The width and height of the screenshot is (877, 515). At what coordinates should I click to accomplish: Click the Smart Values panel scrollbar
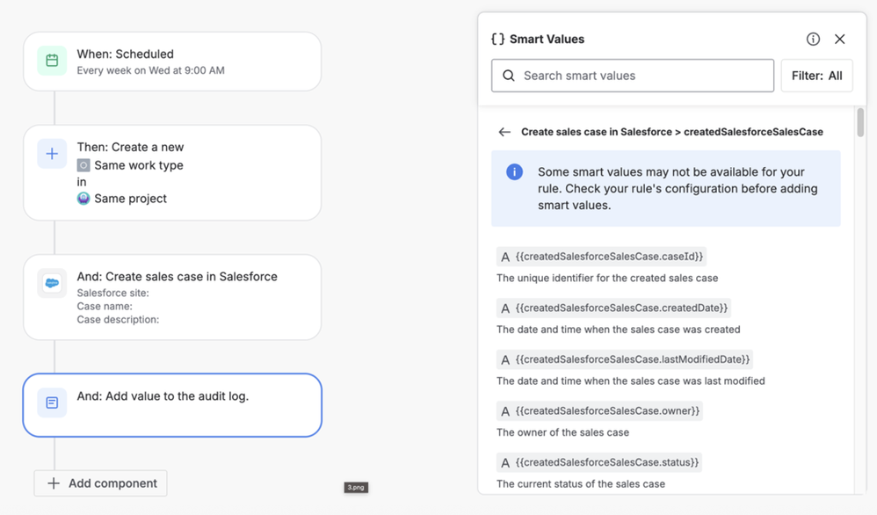point(860,123)
